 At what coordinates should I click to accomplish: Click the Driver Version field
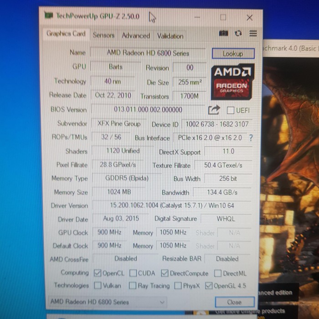point(172,206)
